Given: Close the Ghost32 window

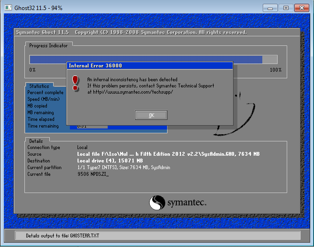Looking at the screenshot, I should 302,8.
